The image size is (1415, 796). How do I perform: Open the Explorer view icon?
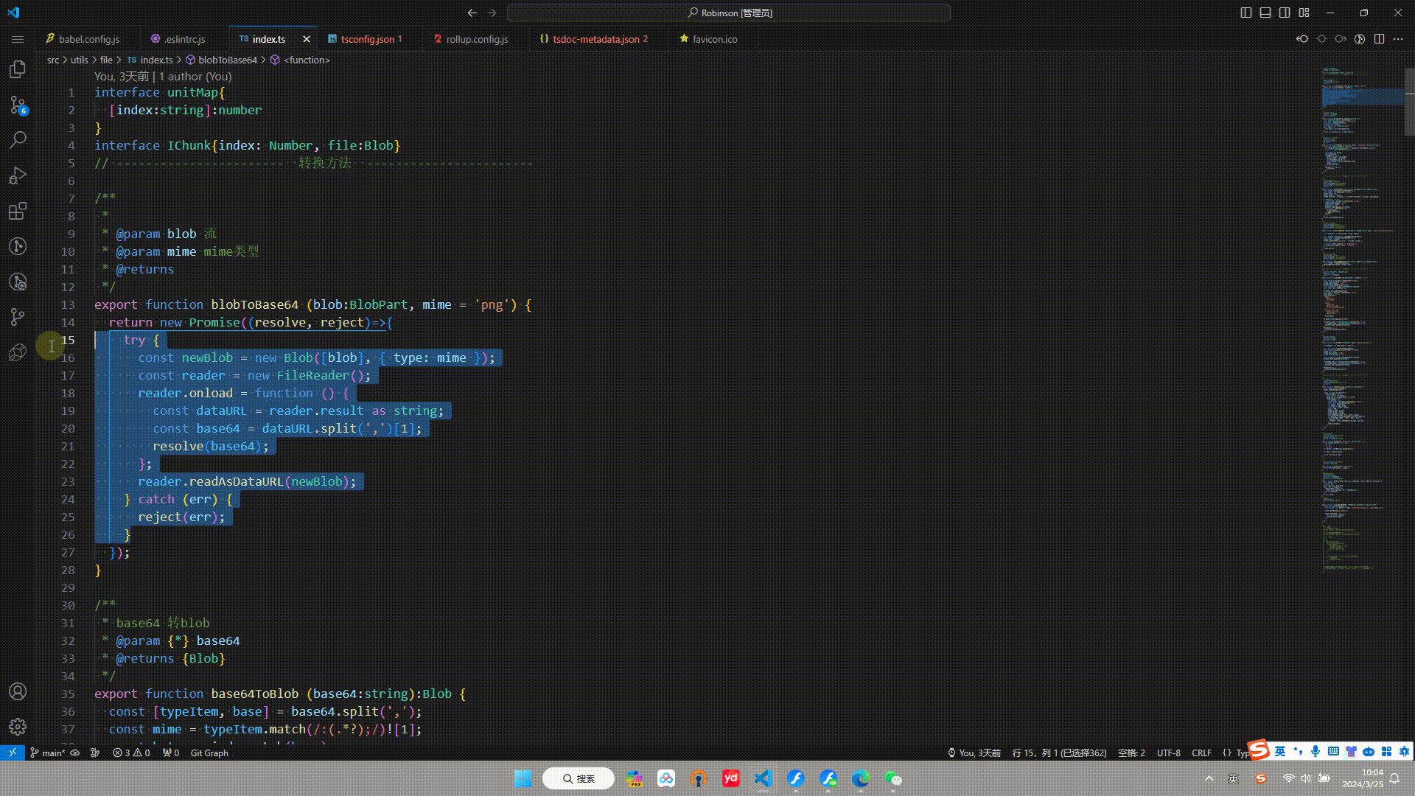[18, 70]
